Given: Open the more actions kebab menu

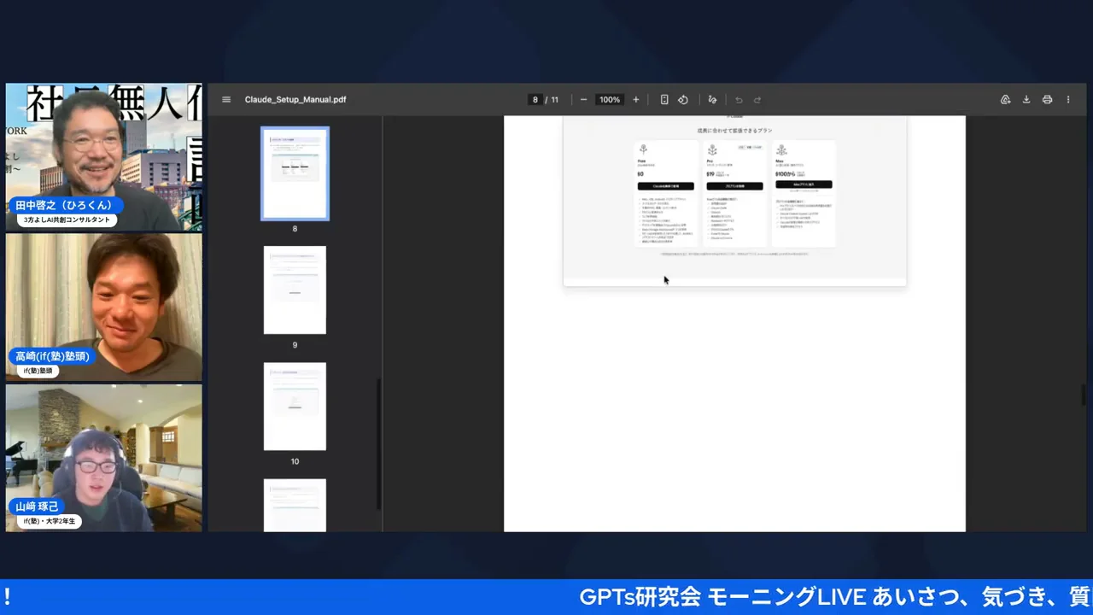Looking at the screenshot, I should [1068, 100].
